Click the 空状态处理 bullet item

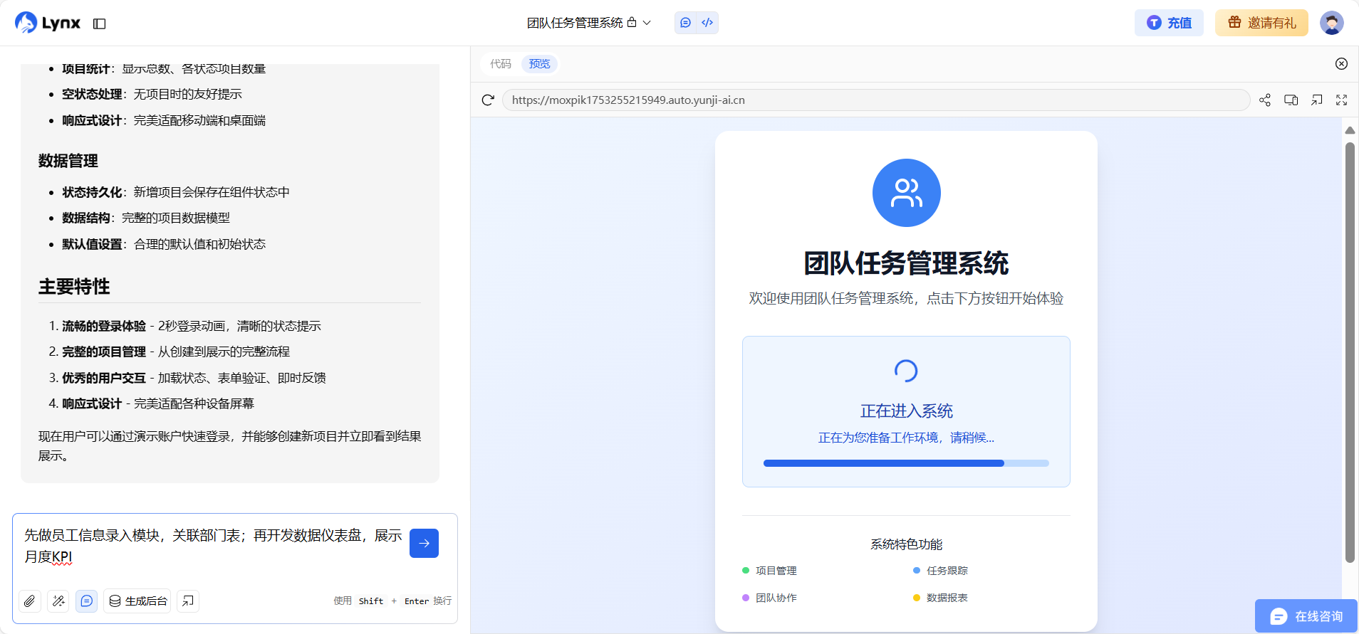(x=152, y=94)
